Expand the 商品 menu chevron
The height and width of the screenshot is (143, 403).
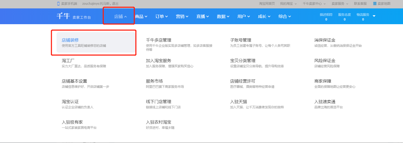pos(146,17)
